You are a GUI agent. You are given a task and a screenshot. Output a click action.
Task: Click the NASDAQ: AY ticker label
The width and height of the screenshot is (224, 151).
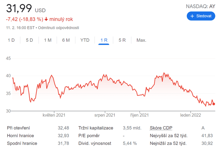point(200,7)
